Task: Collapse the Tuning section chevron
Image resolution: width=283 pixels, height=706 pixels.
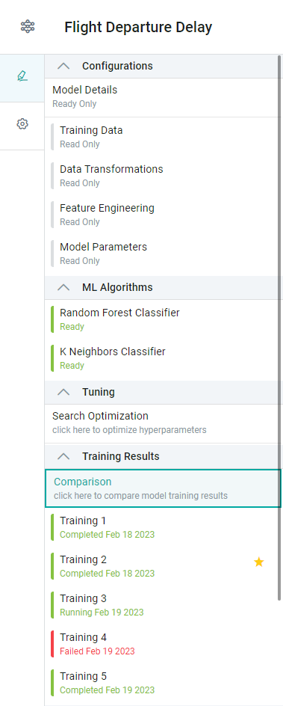Action: tap(63, 392)
